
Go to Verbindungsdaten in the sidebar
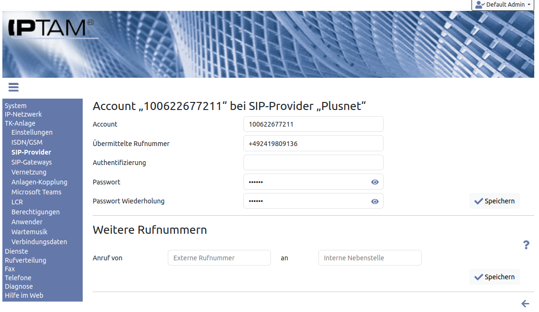[39, 242]
